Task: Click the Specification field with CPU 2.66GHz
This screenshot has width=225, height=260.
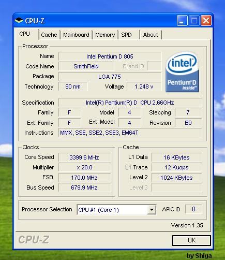Action: pos(130,103)
